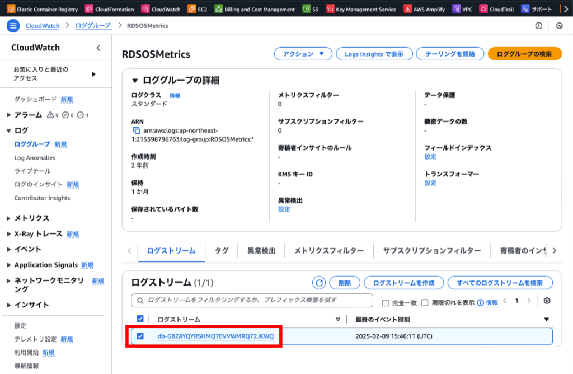The height and width of the screenshot is (374, 573).
Task: Open the EC2 service shortcut
Action: tap(198, 10)
